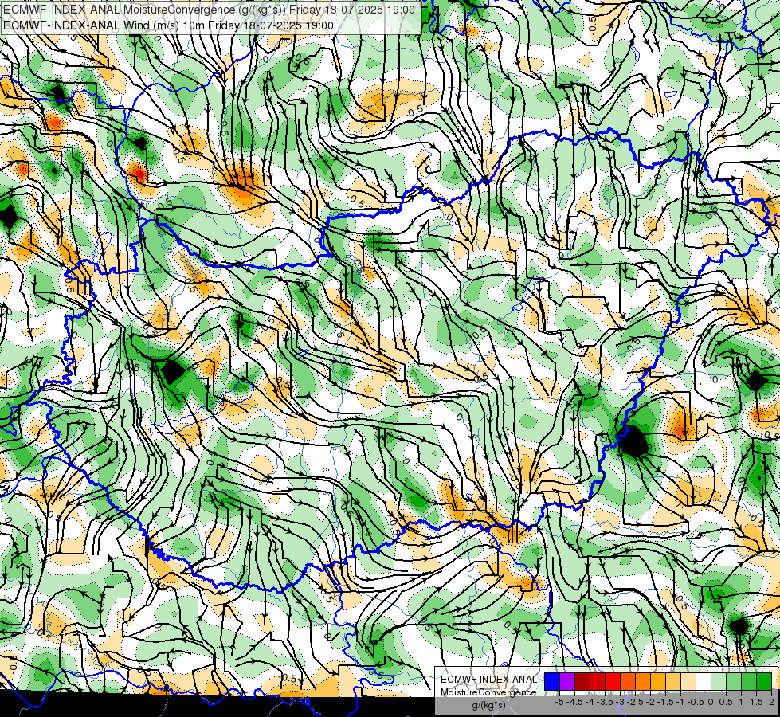Click legend tick value -4.5
Screen dimensions: 780x717
click(574, 702)
